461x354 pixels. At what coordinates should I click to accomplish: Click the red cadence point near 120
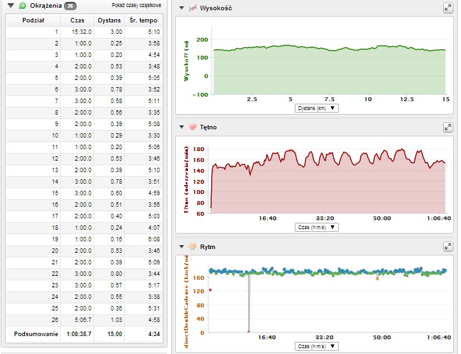coord(210,290)
